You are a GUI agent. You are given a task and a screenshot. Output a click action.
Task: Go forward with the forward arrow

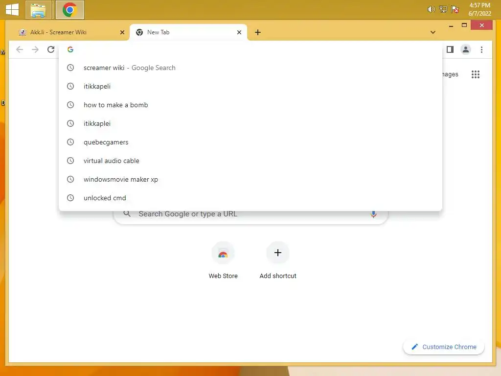(35, 49)
